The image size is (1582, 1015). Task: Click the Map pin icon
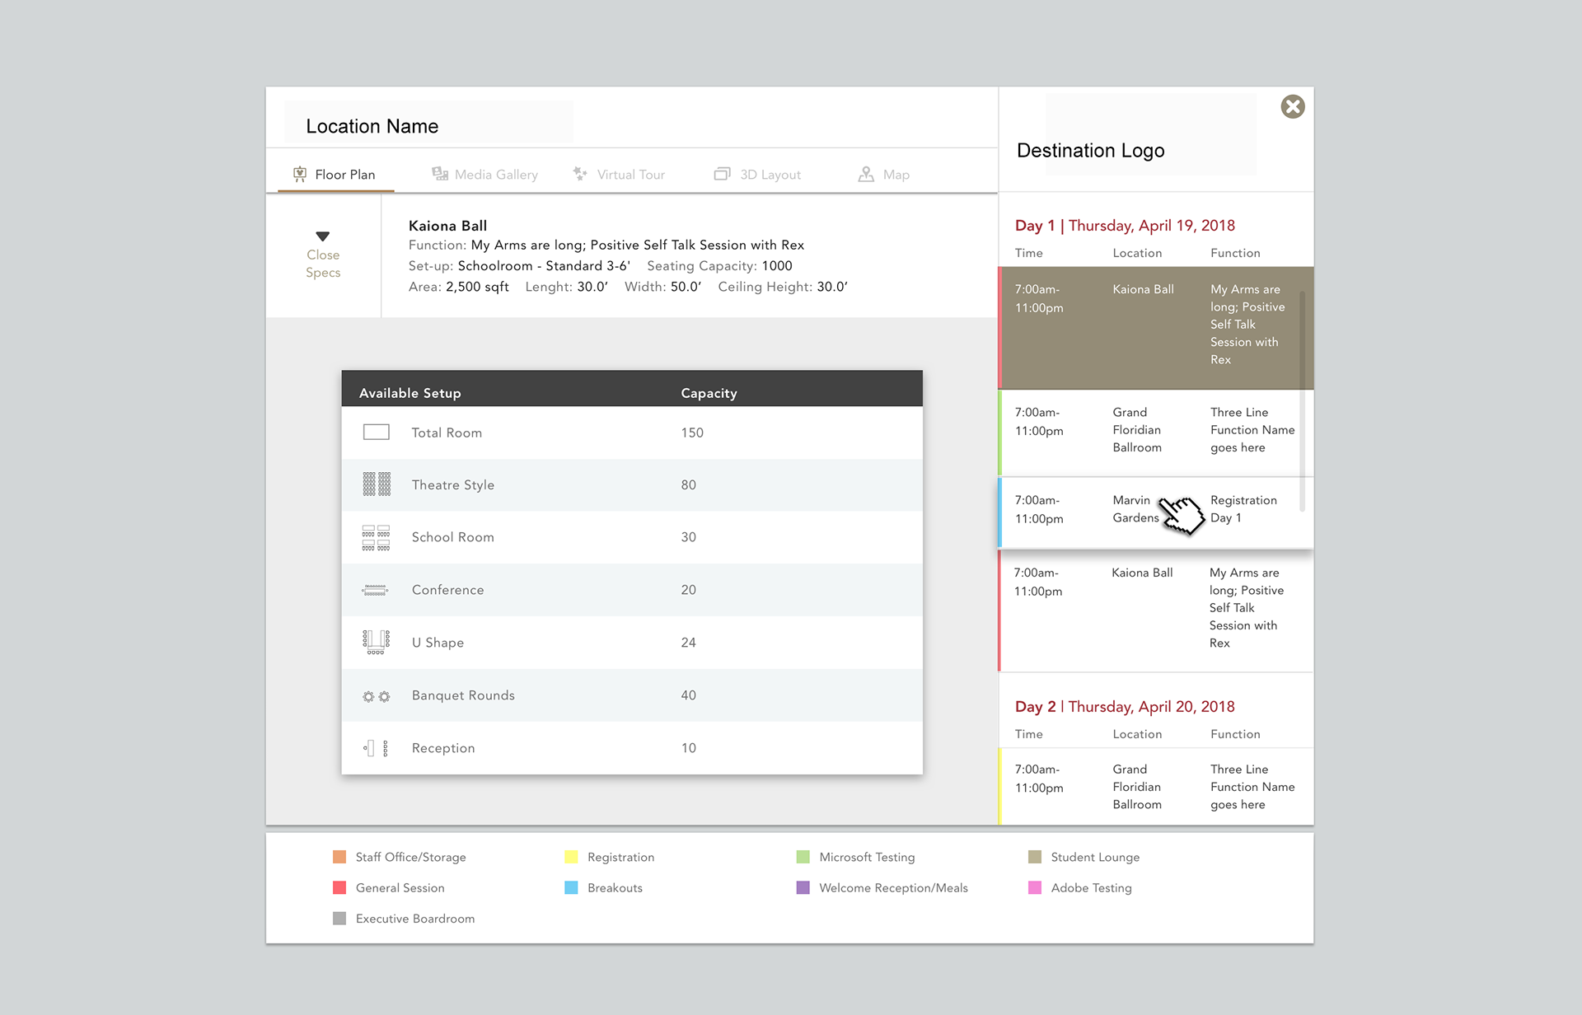click(866, 174)
